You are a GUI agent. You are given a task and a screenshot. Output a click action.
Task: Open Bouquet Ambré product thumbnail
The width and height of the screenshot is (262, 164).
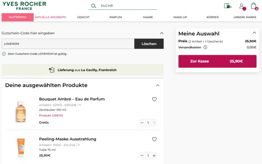(21, 111)
